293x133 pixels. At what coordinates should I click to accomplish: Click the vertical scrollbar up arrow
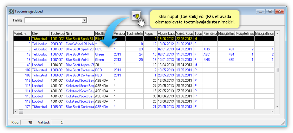coord(277,33)
